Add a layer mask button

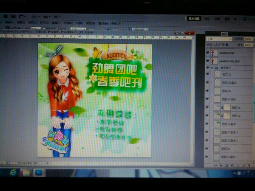[227, 166]
